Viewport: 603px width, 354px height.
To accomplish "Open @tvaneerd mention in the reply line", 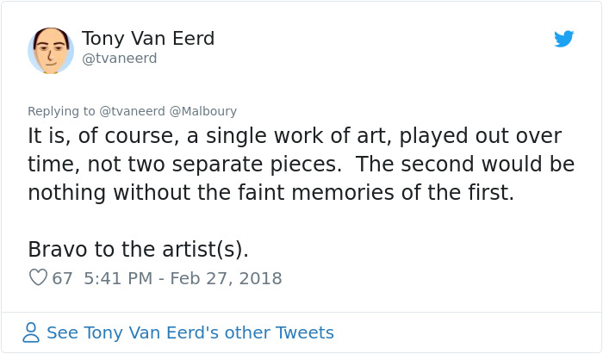I will [135, 111].
